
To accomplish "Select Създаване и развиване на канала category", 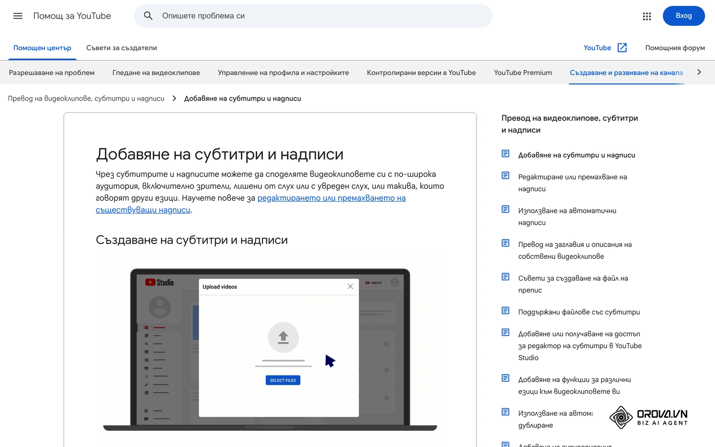I will [x=626, y=72].
